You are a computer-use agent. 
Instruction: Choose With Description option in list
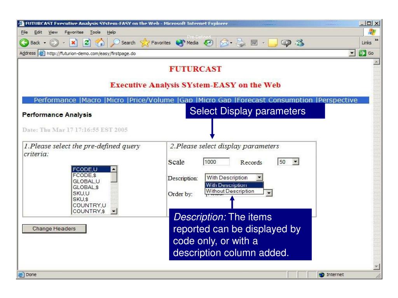click(x=234, y=185)
